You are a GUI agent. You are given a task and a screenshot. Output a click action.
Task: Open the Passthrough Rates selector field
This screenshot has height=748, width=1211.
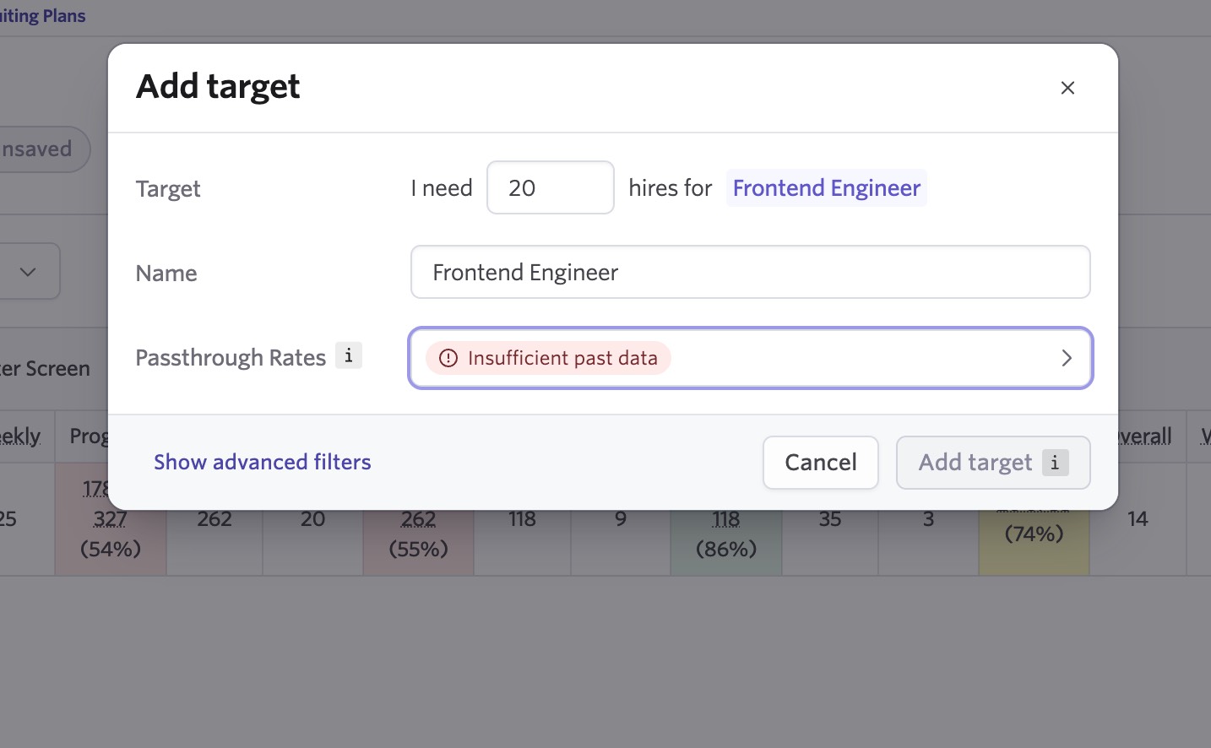tap(751, 358)
